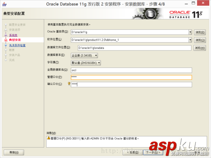Click the 安装产品 step label
The width and height of the screenshot is (211, 158).
pyautogui.click(x=15, y=55)
